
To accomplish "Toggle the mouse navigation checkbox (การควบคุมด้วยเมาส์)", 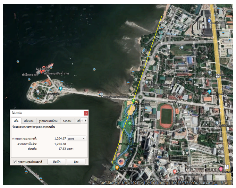I will [x=15, y=162].
